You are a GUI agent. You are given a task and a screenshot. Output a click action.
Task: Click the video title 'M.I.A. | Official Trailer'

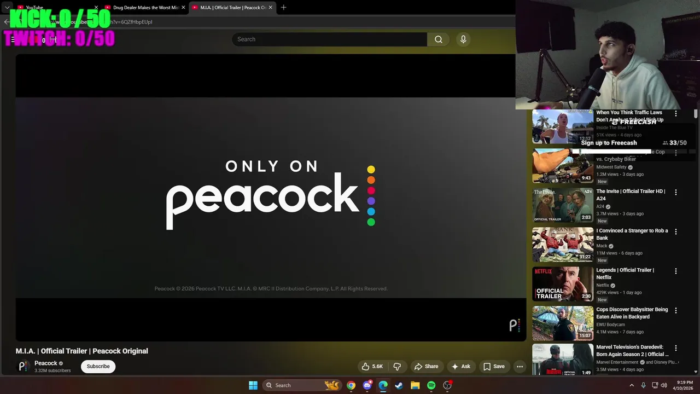(x=82, y=351)
